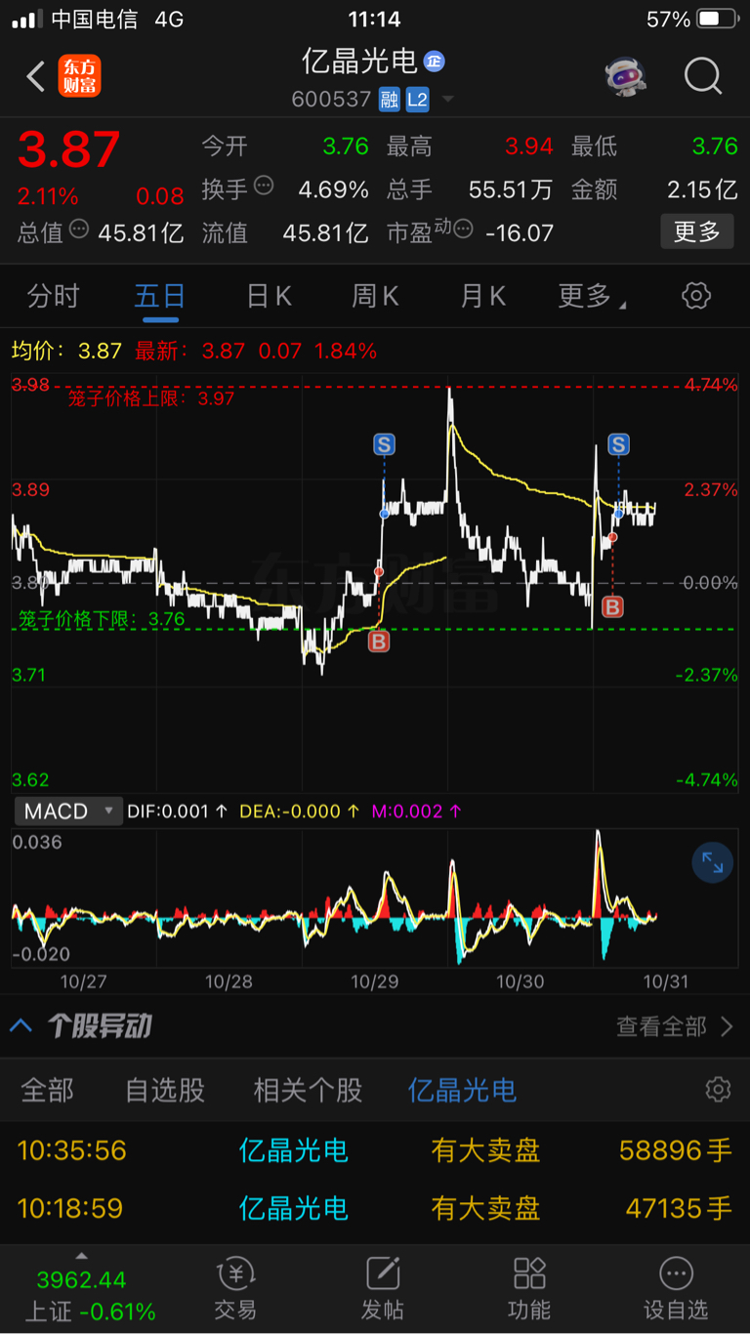750x1334 pixels.
Task: Open the MACD indicator dropdown
Action: click(x=67, y=811)
